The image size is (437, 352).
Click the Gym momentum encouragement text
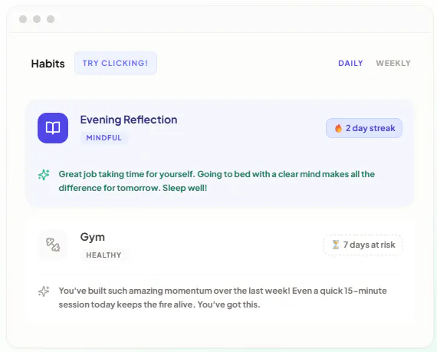(x=222, y=298)
